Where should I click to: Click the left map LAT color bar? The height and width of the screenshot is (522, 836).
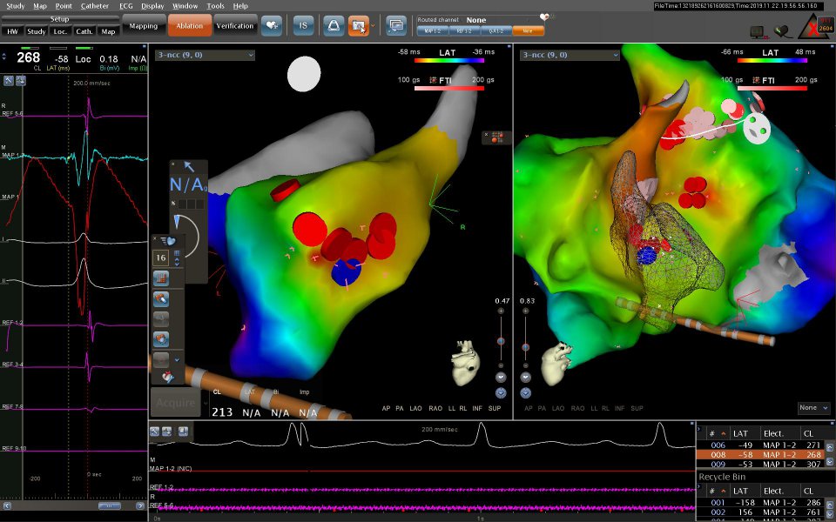[x=448, y=61]
